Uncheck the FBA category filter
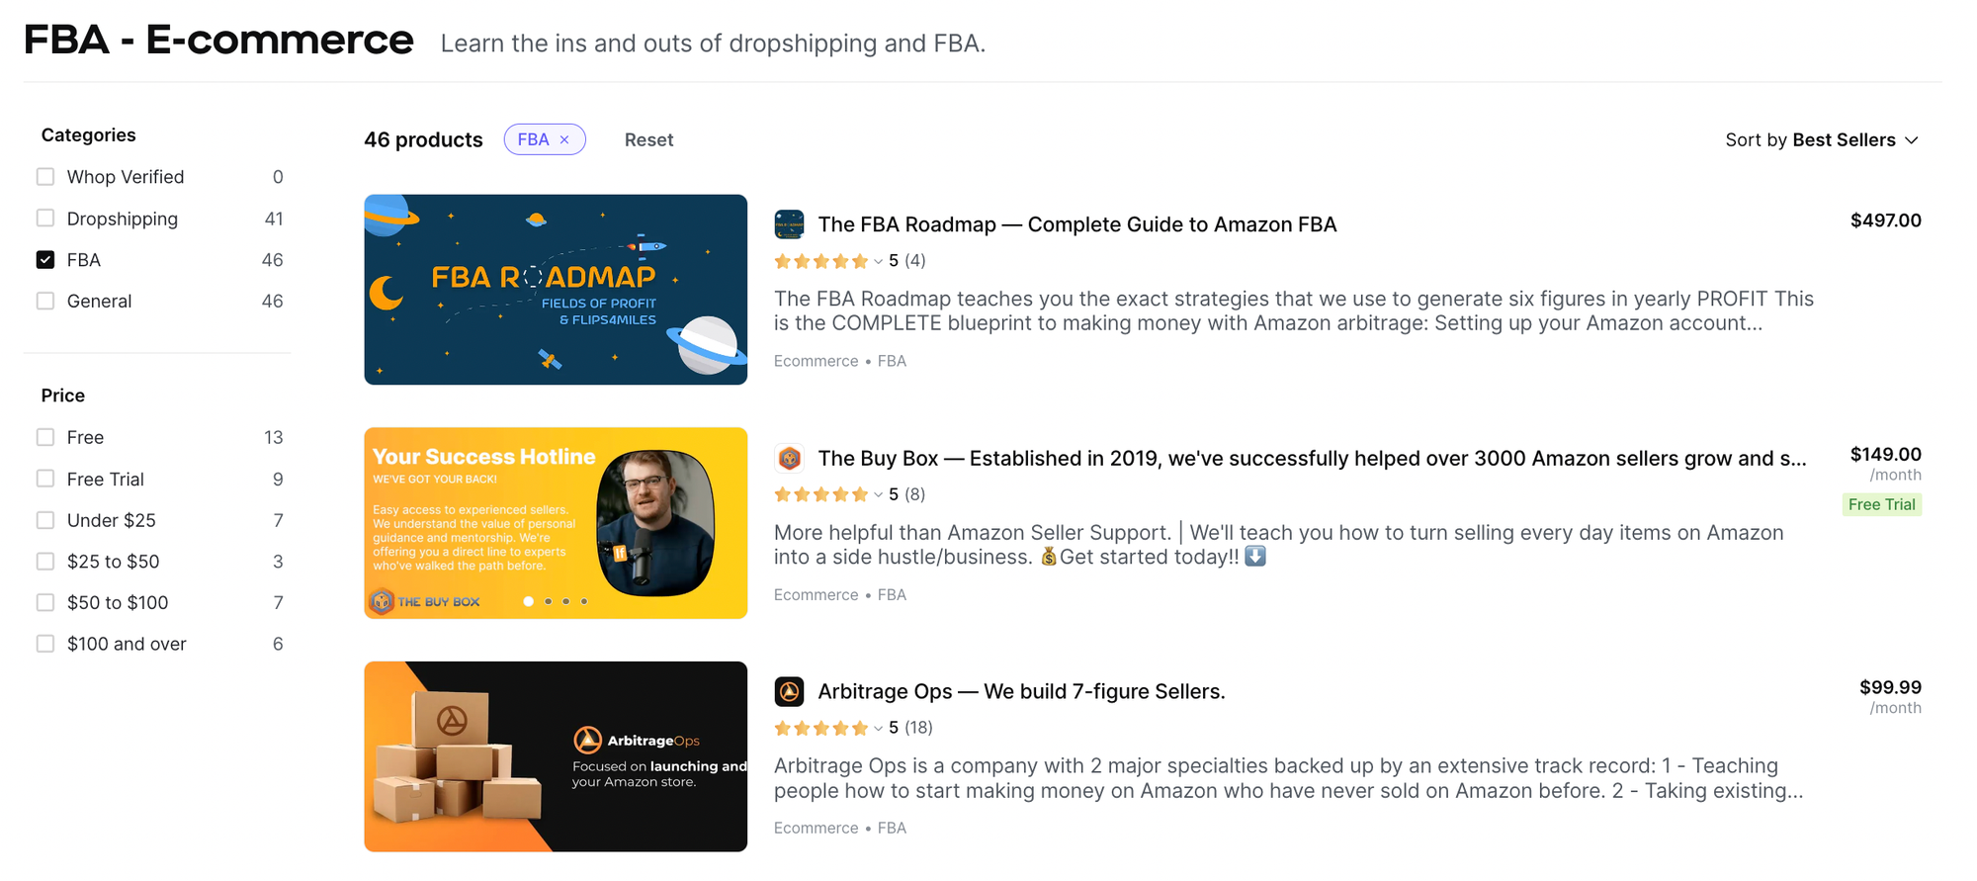 [44, 259]
